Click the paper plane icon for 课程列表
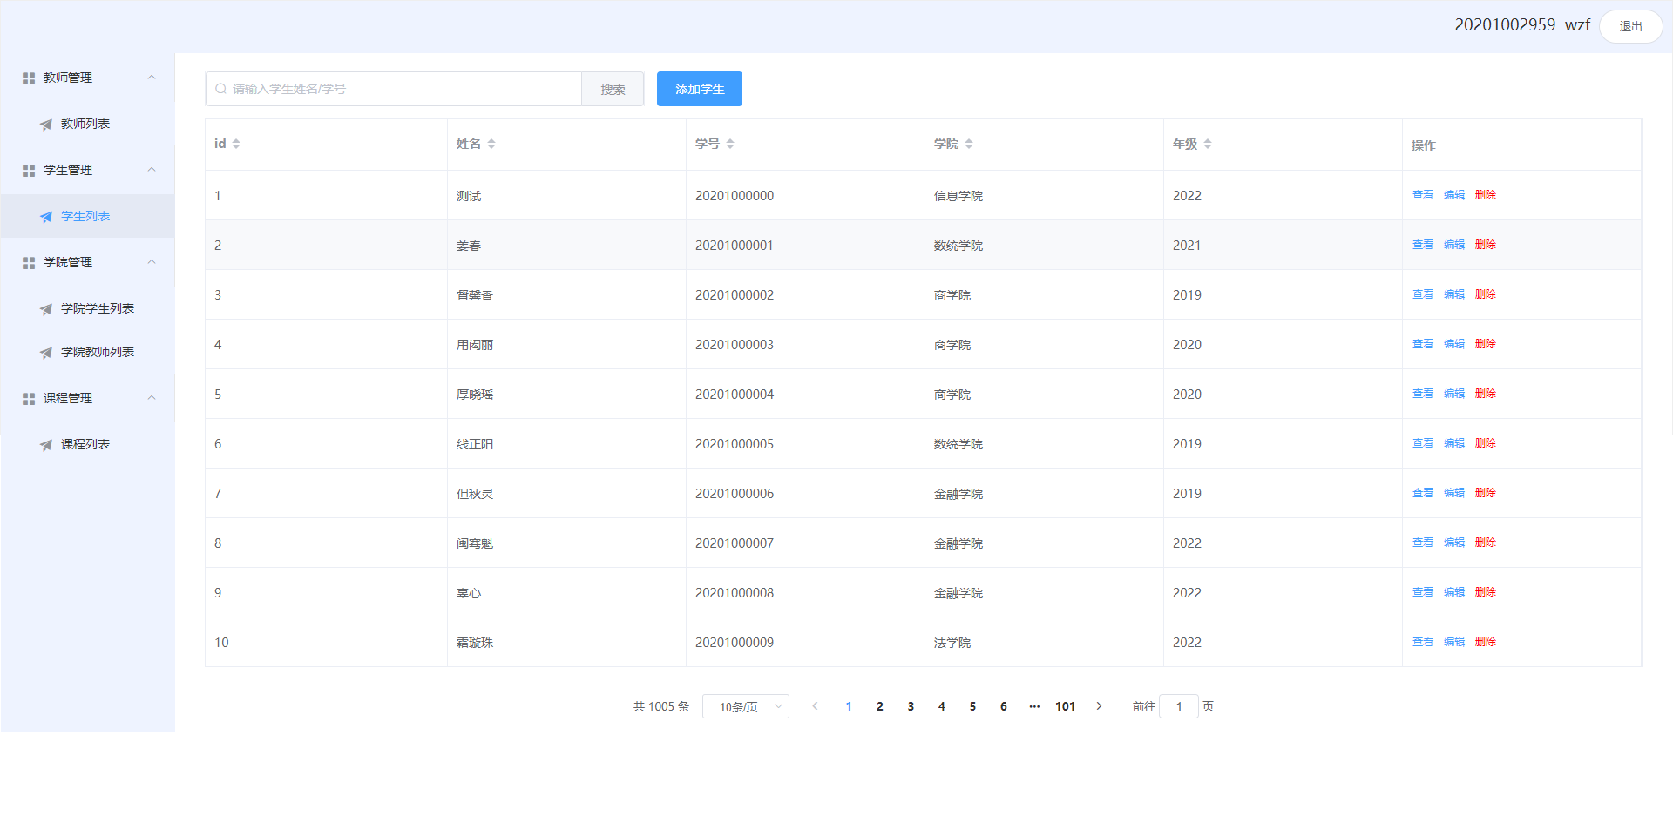Screen dimensions: 1673x816 click(x=46, y=445)
